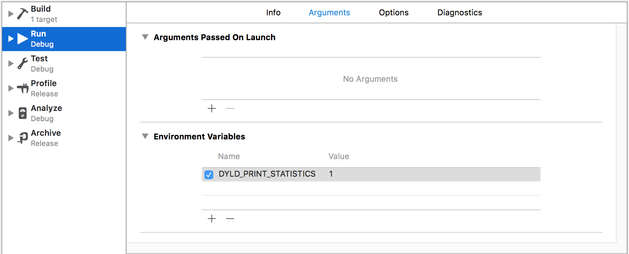The height and width of the screenshot is (254, 629).
Task: Open the Diagnostics tab
Action: (459, 12)
